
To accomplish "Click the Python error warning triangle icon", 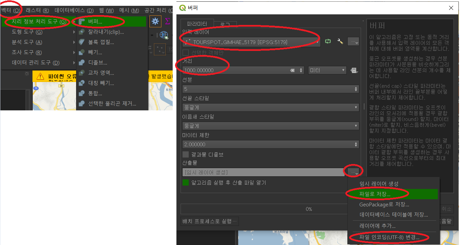I will click(x=41, y=76).
